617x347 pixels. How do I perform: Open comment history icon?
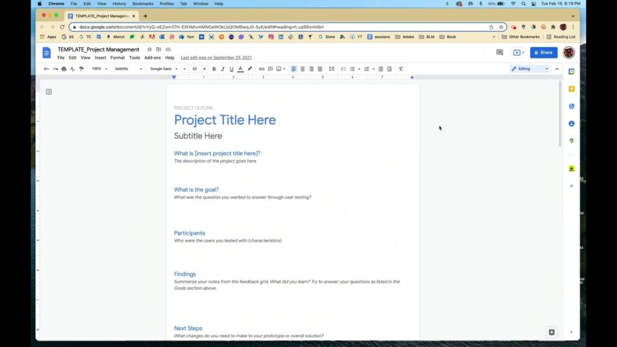click(500, 52)
